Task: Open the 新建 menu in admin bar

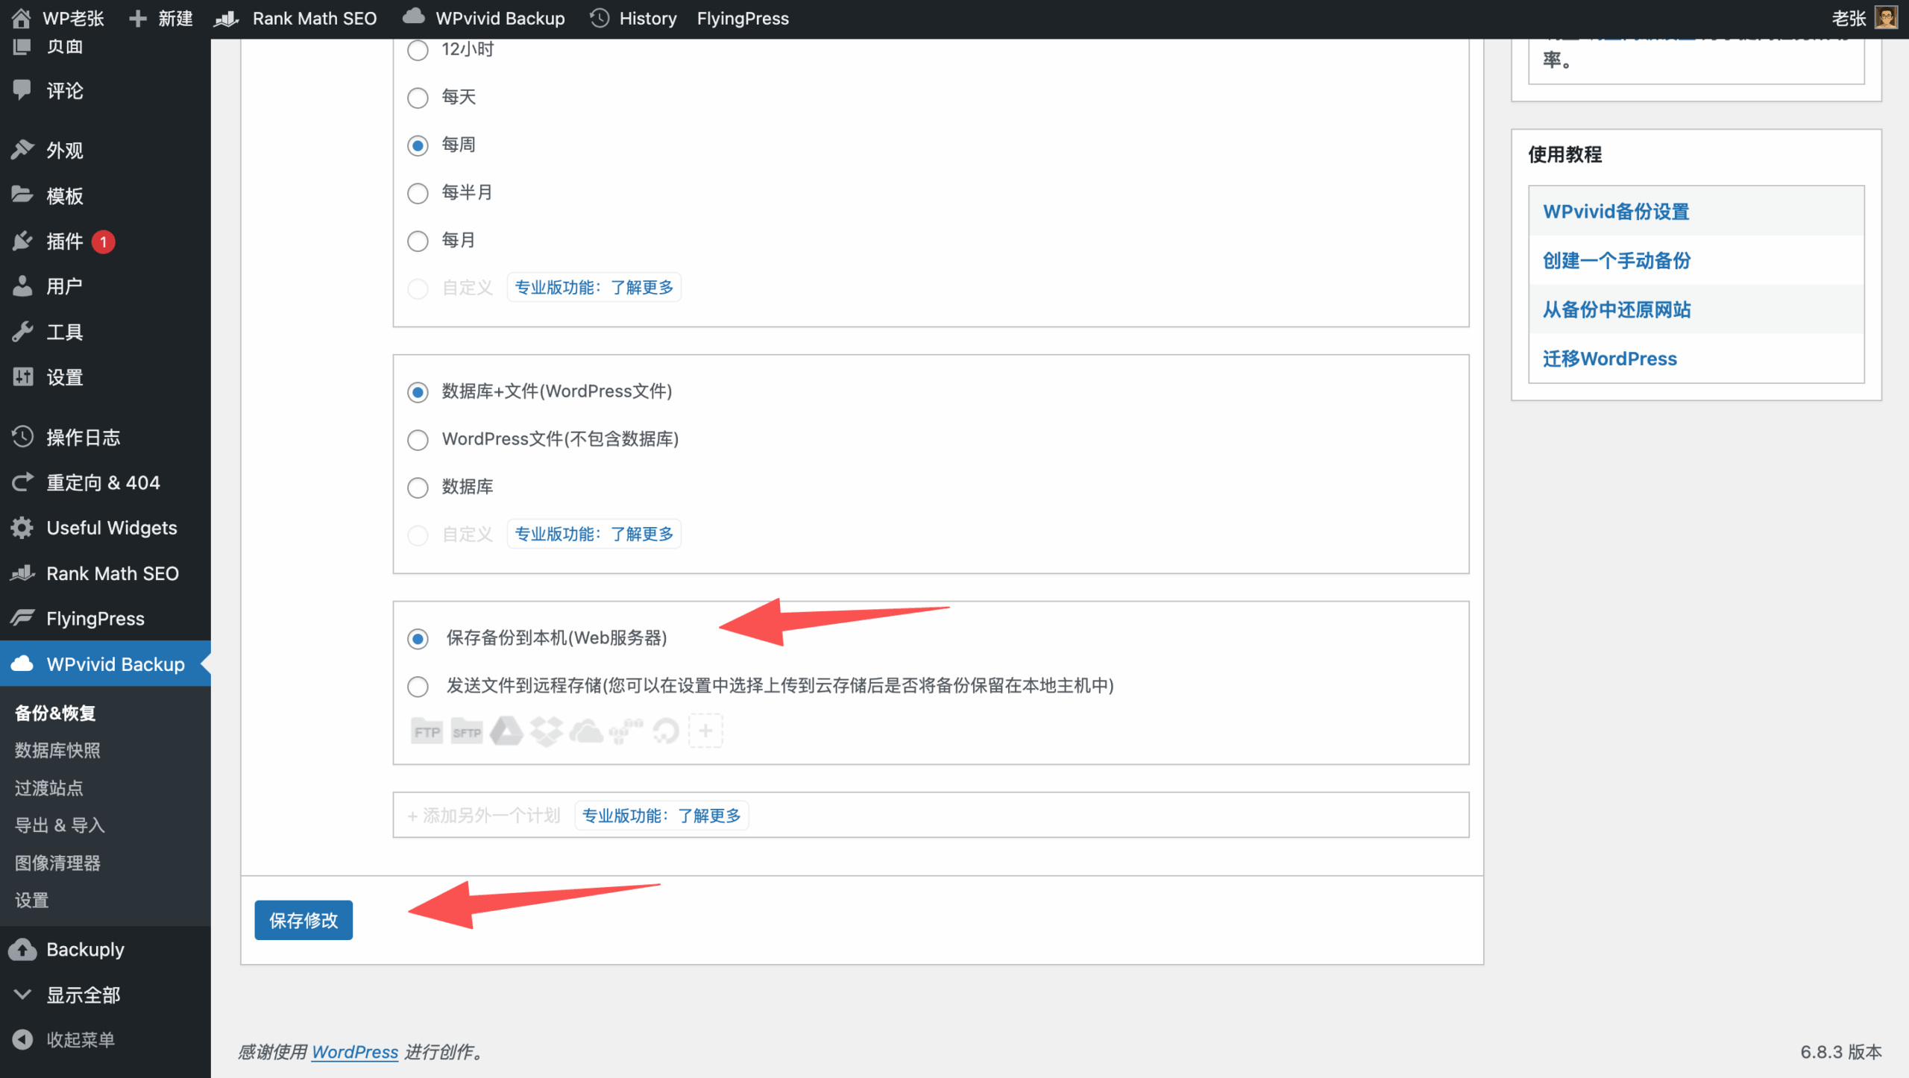Action: [162, 19]
